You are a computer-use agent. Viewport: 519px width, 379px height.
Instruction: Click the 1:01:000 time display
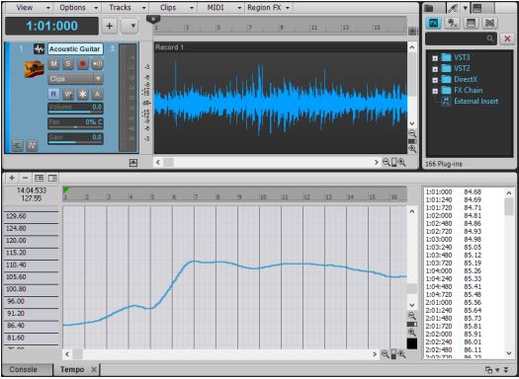(51, 26)
